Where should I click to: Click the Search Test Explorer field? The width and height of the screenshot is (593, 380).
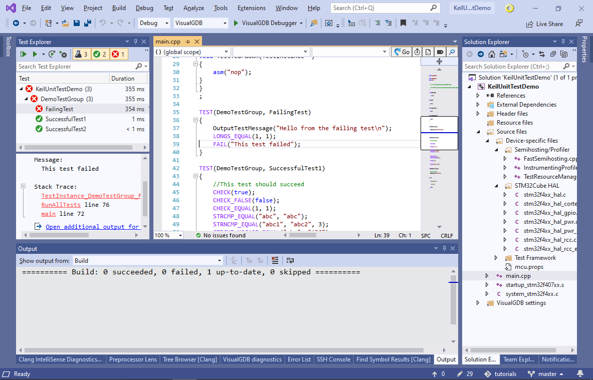click(82, 67)
